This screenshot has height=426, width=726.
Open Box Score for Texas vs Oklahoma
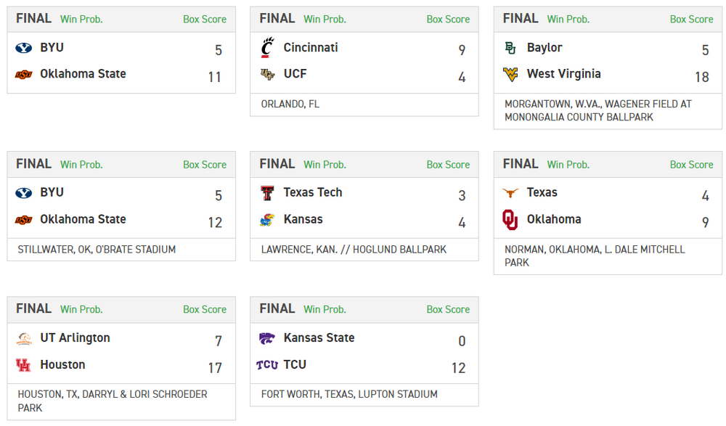pyautogui.click(x=691, y=165)
